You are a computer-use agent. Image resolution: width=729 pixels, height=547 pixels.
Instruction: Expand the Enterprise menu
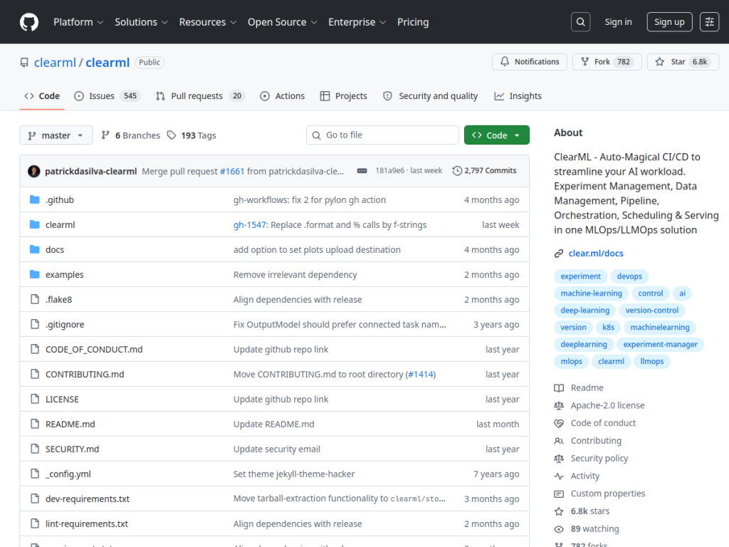pyautogui.click(x=357, y=22)
